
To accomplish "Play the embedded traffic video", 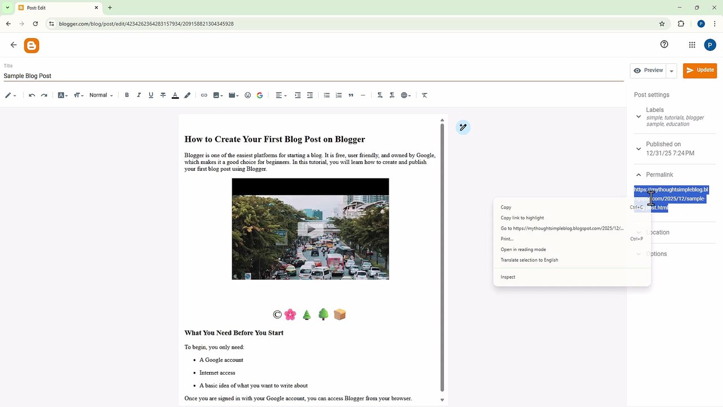I will (310, 230).
